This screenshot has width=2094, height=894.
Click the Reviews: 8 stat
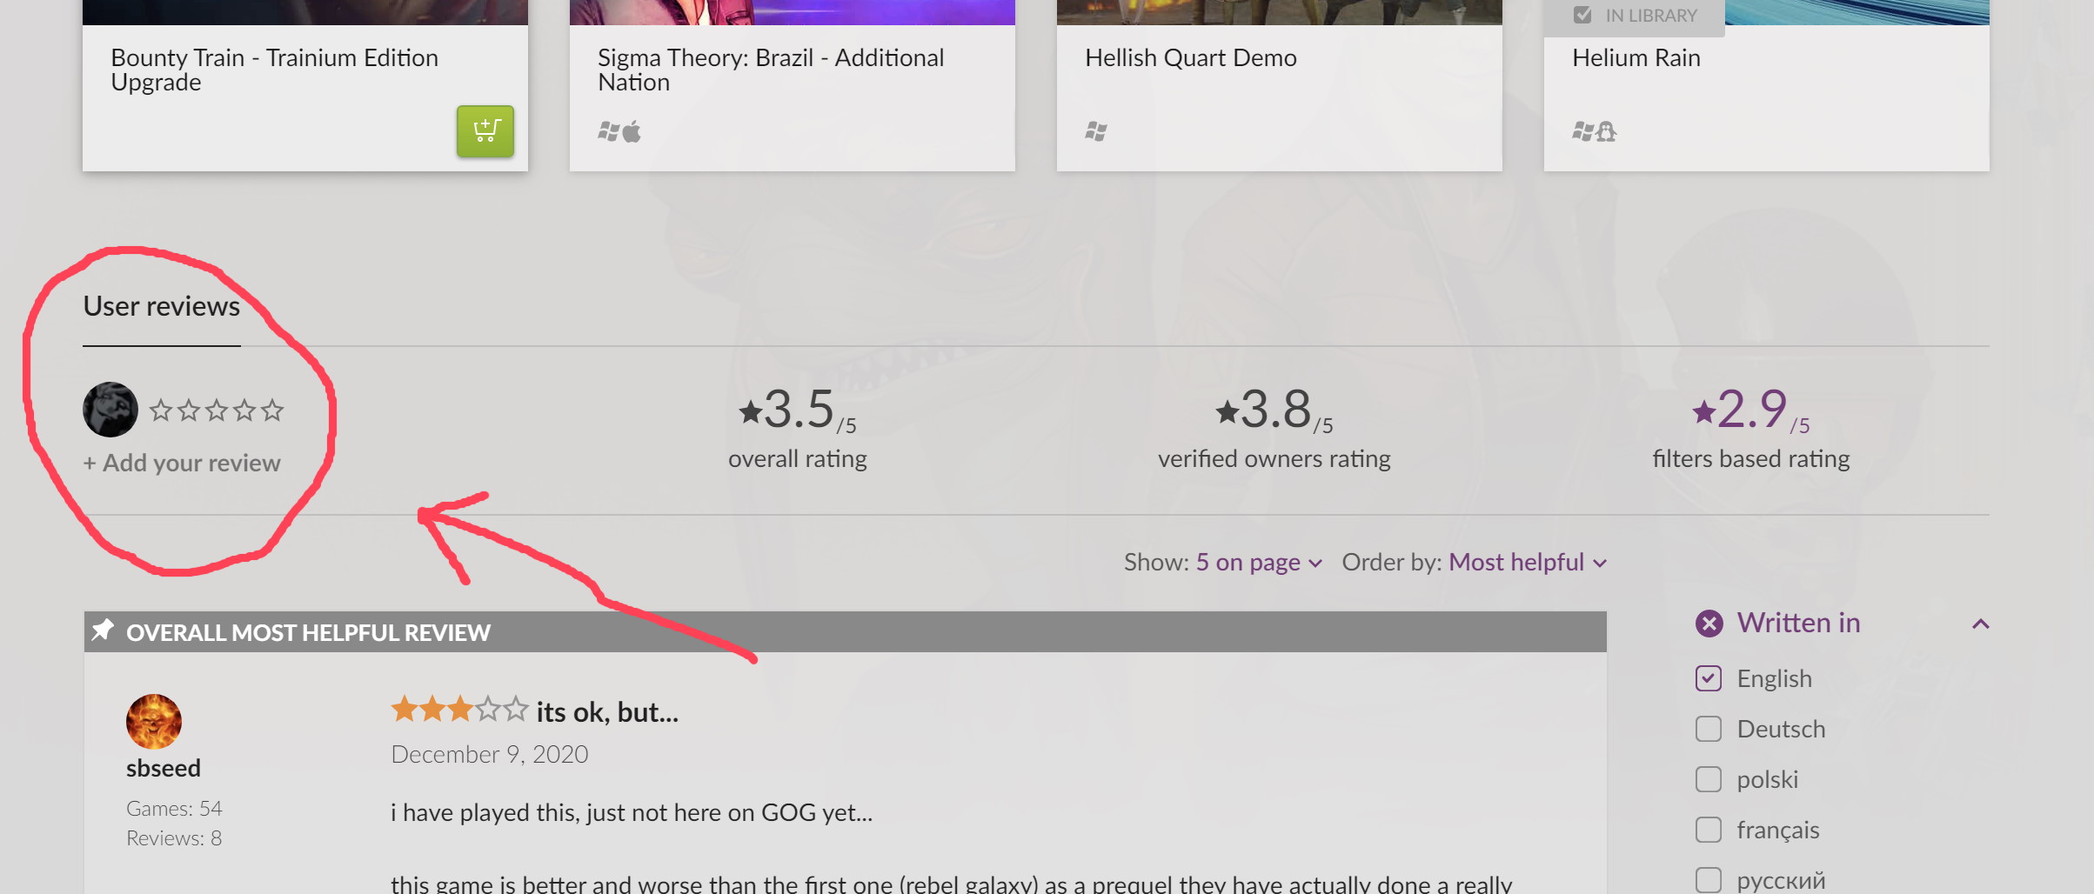[x=174, y=838]
